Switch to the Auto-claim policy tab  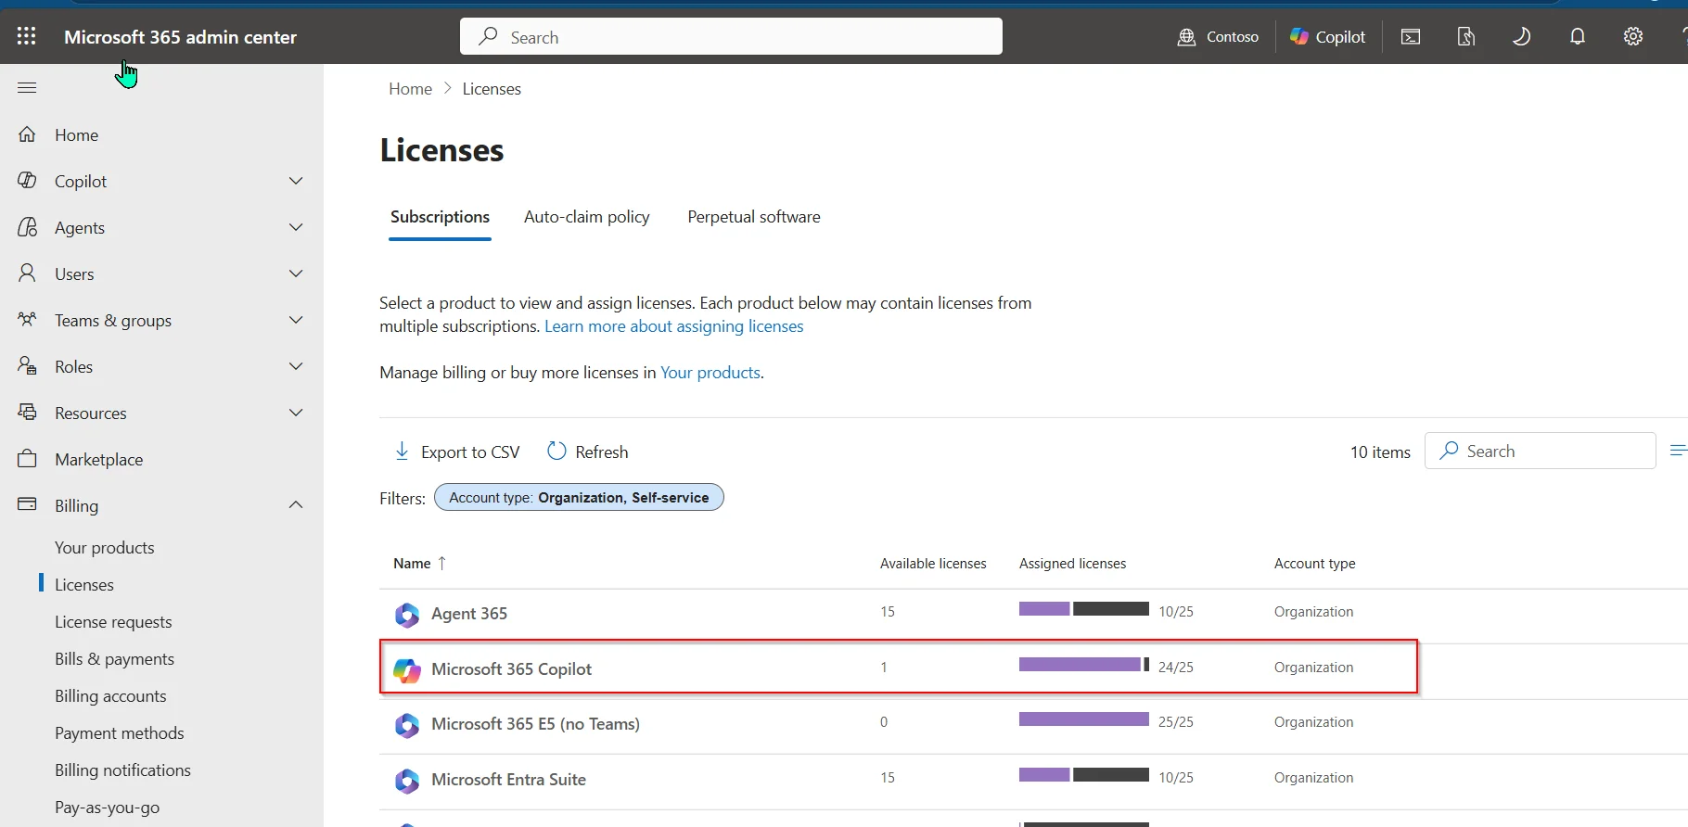tap(586, 217)
